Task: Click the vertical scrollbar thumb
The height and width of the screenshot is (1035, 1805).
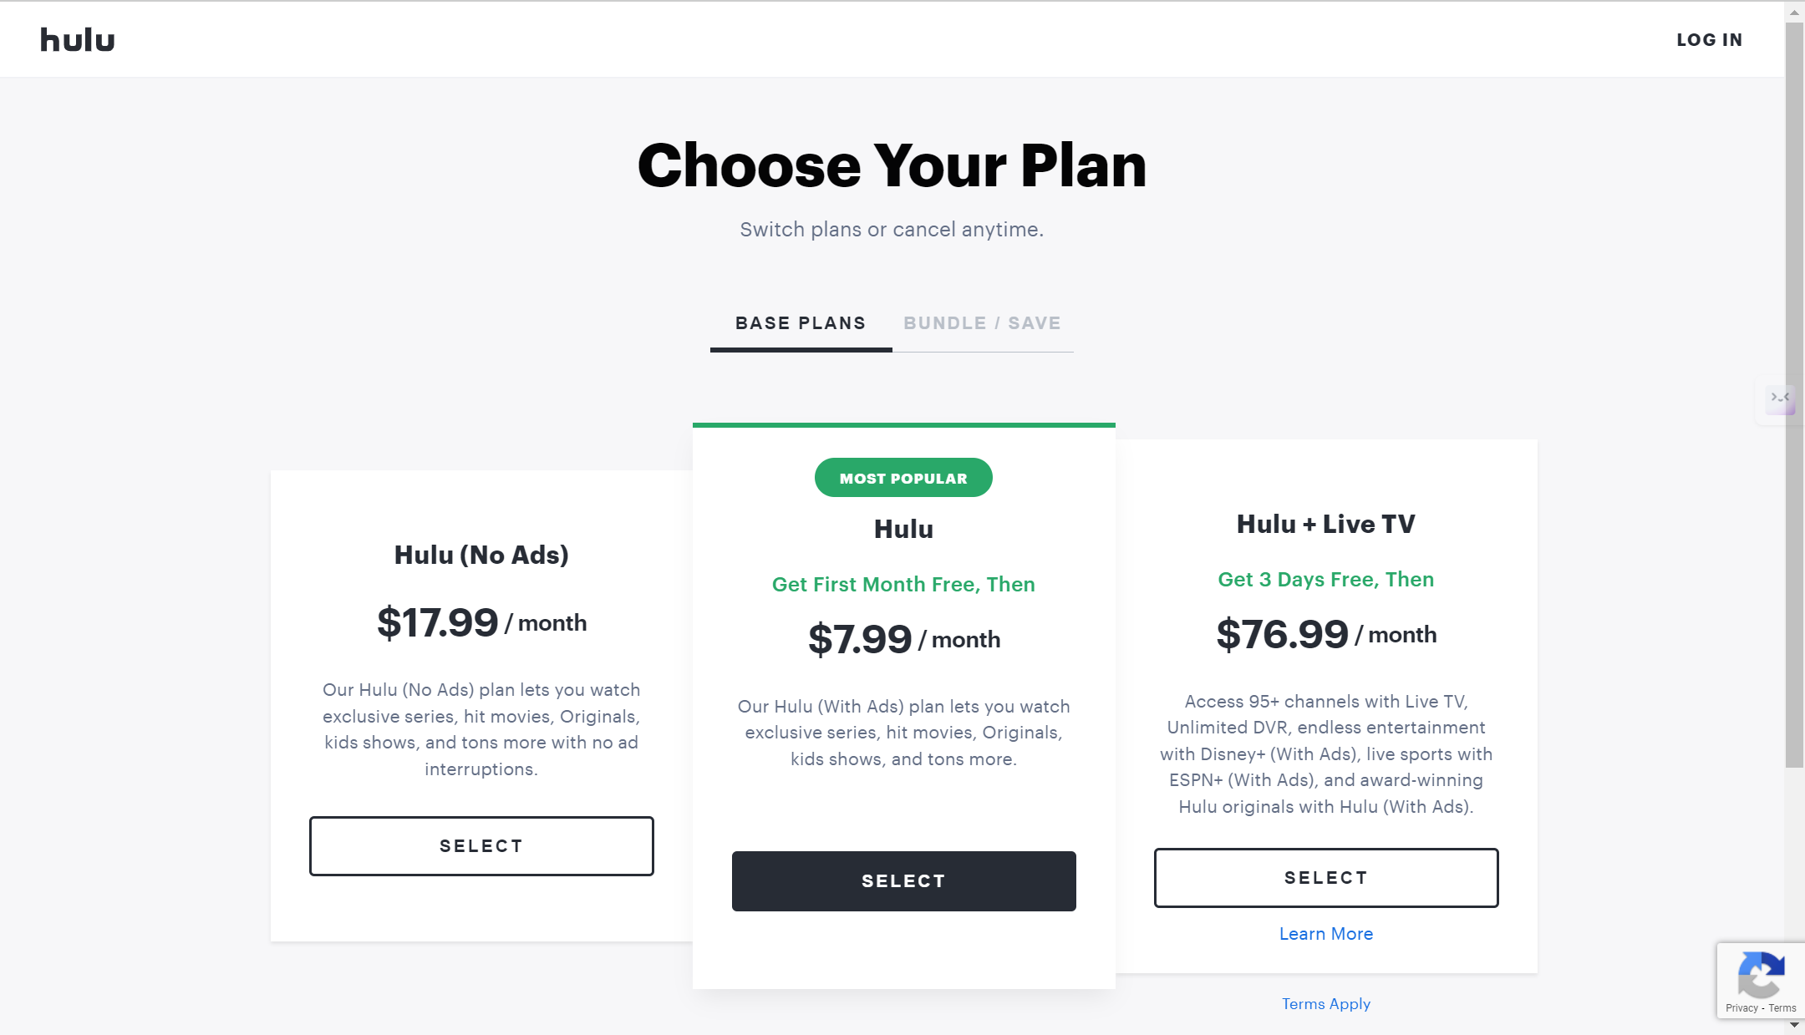Action: pos(1794,393)
